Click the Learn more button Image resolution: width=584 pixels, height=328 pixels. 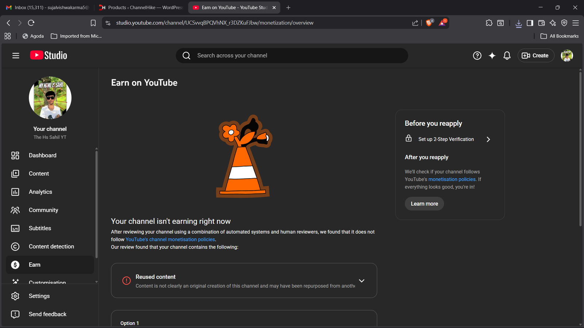424,204
